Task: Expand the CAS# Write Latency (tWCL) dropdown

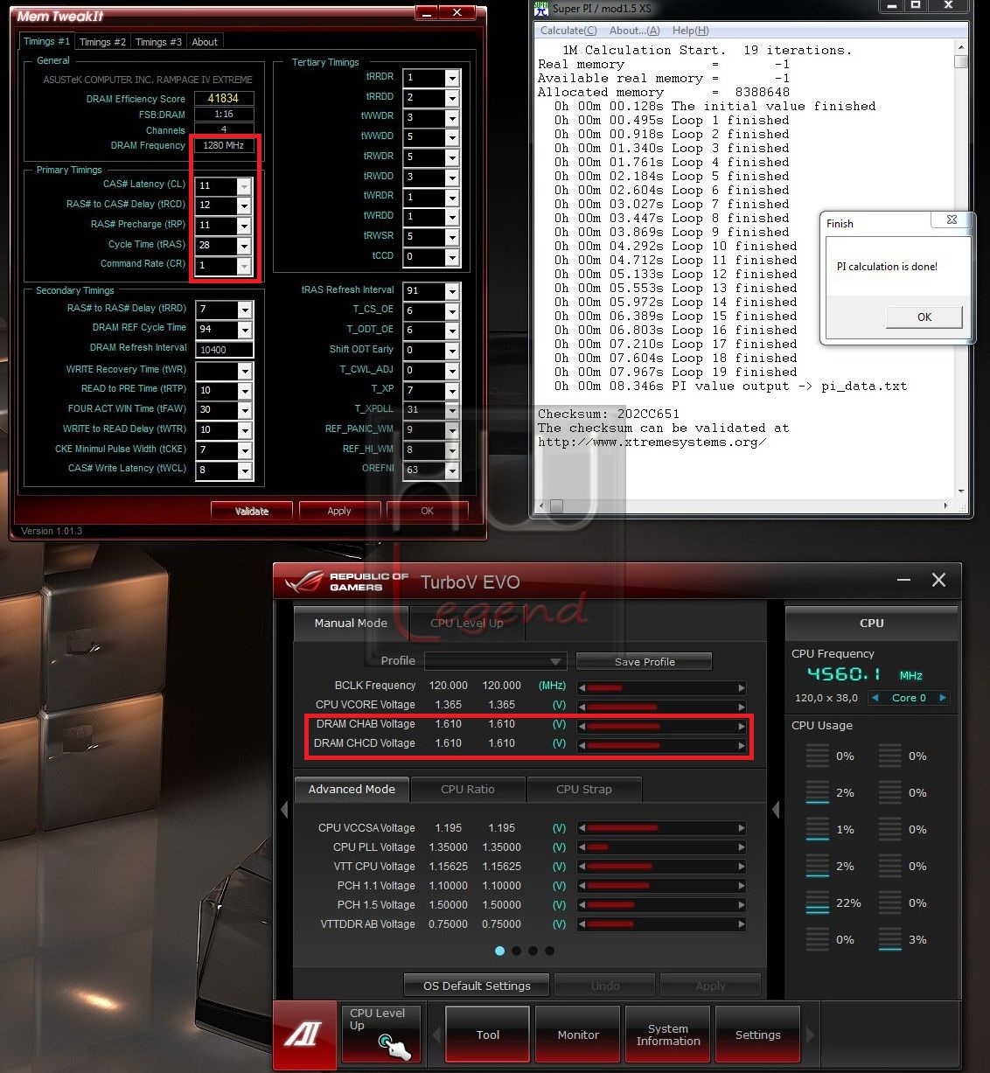Action: [245, 470]
